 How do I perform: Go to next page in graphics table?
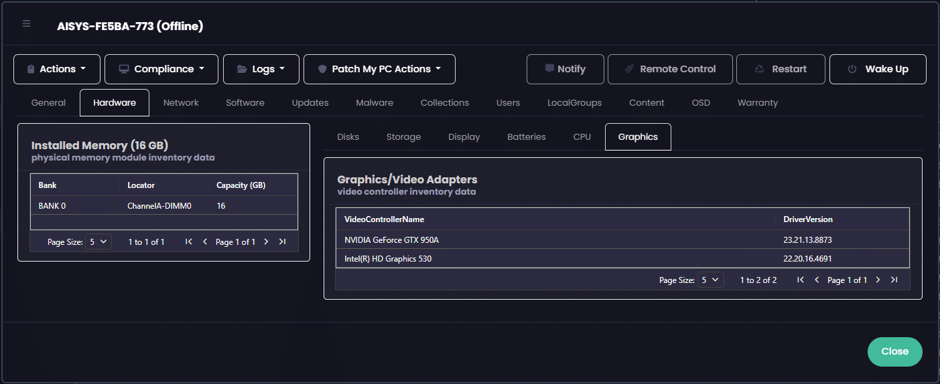pos(878,280)
